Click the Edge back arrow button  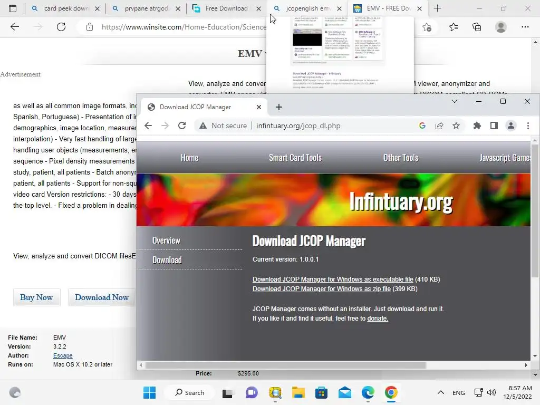pos(14,27)
